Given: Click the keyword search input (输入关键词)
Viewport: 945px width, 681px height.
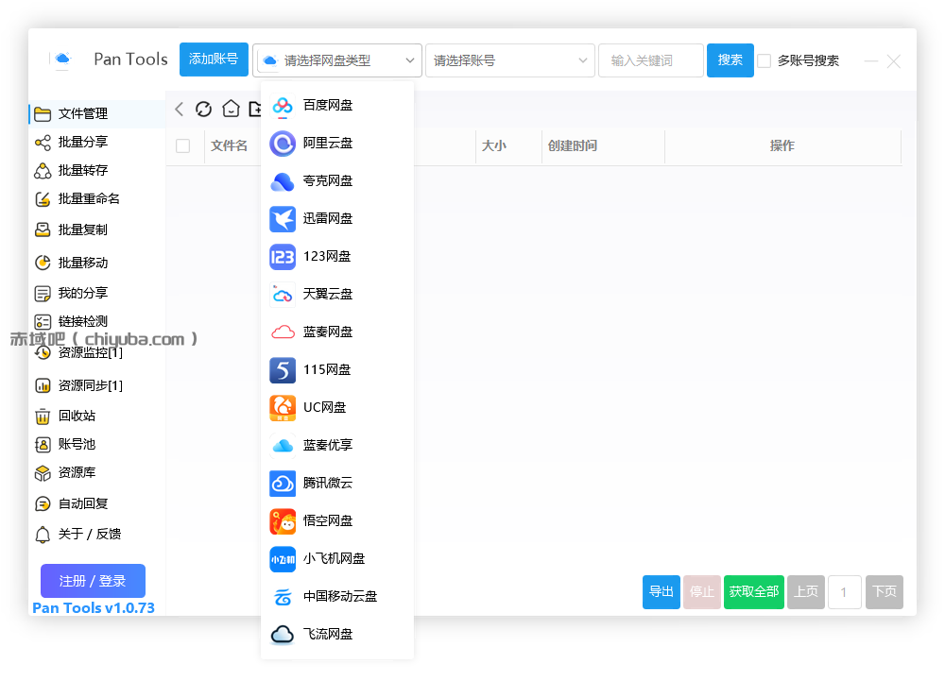Looking at the screenshot, I should coord(651,60).
